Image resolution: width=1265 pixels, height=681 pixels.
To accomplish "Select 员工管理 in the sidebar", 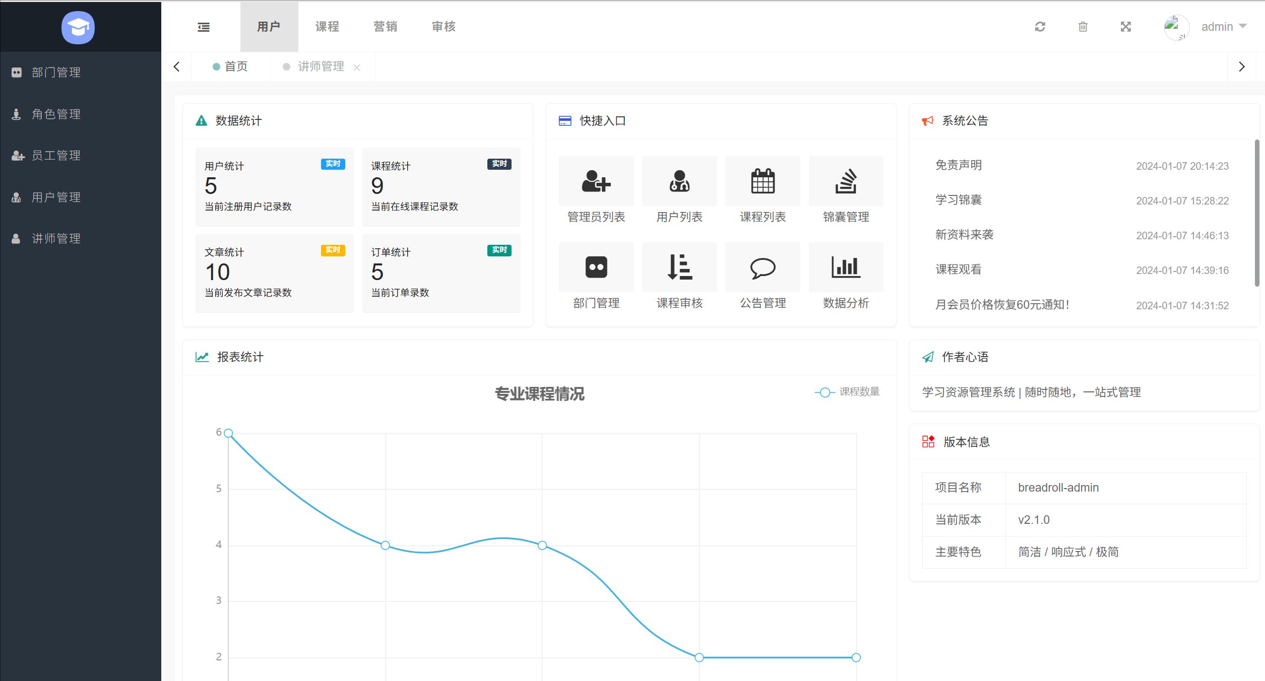I will click(56, 156).
